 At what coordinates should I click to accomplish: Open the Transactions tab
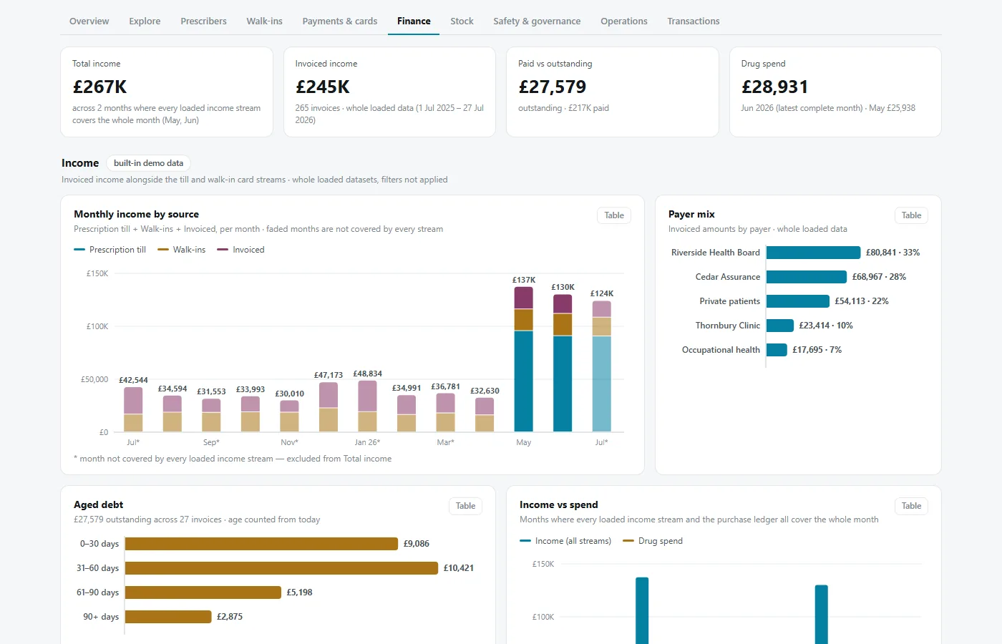click(694, 21)
